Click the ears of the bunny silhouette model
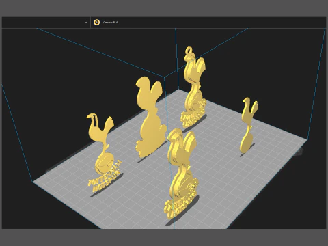 click(149, 85)
